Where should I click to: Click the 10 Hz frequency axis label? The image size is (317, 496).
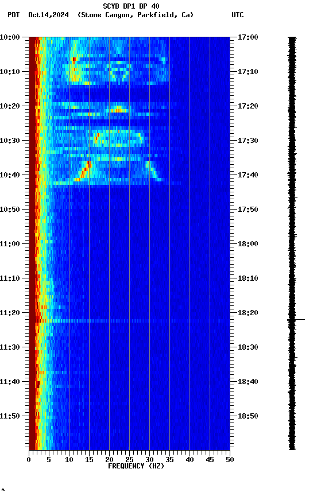[69, 460]
